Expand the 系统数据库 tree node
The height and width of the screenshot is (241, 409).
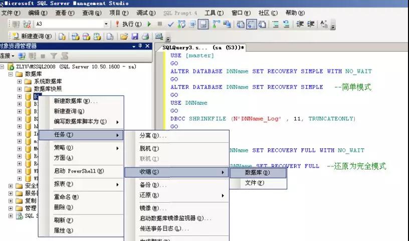(20, 82)
